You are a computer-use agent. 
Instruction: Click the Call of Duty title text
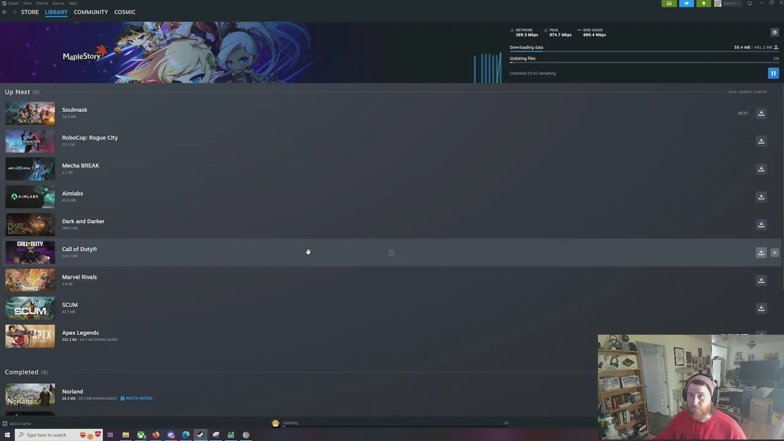point(79,249)
